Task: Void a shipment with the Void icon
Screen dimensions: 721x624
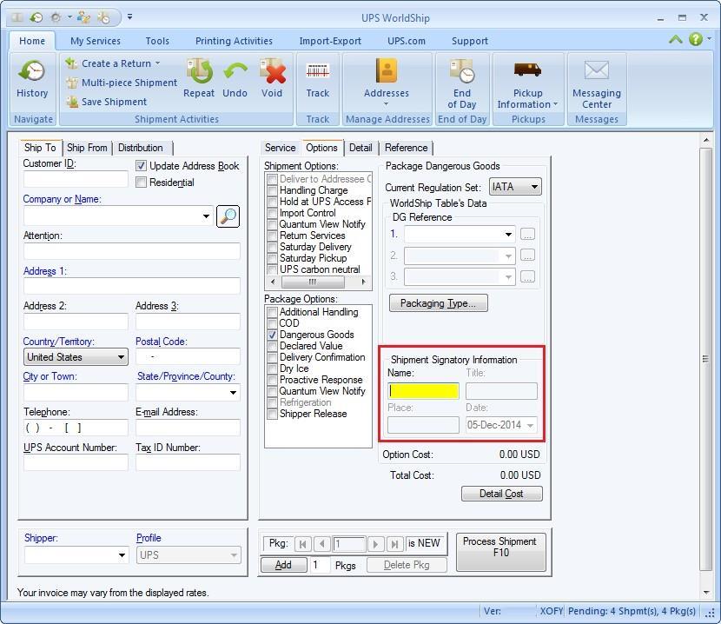Action: (272, 71)
